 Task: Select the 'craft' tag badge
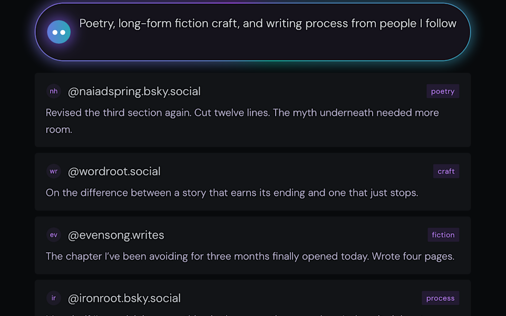[x=446, y=171]
